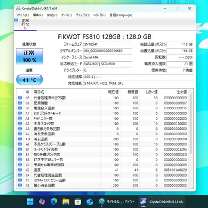The image size is (208, 208).
Task: Click the status icon of row CE
Action: pyautogui.click(x=20, y=185)
